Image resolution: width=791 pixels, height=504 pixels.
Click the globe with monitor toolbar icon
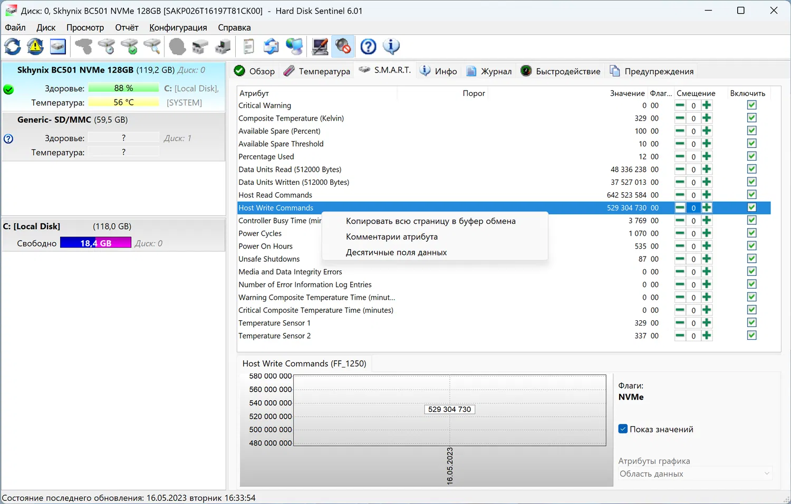tap(294, 47)
